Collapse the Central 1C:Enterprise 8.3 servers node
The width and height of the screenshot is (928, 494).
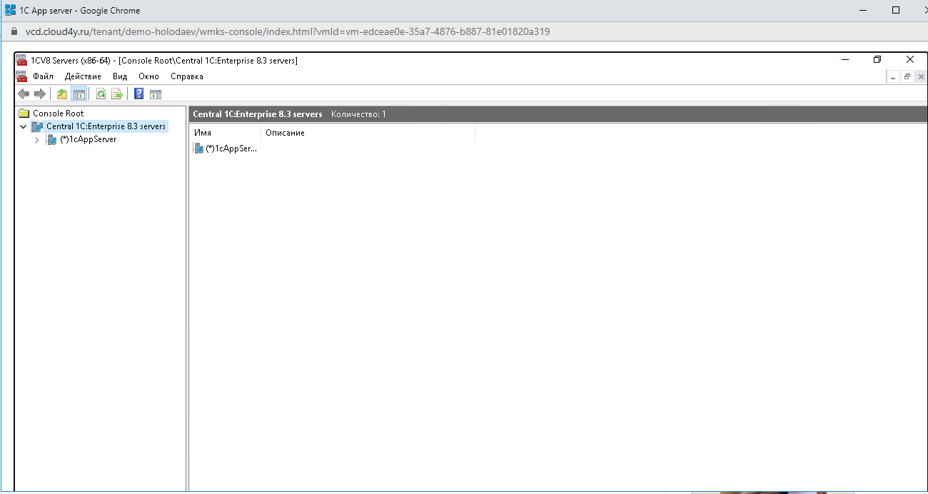pos(24,127)
